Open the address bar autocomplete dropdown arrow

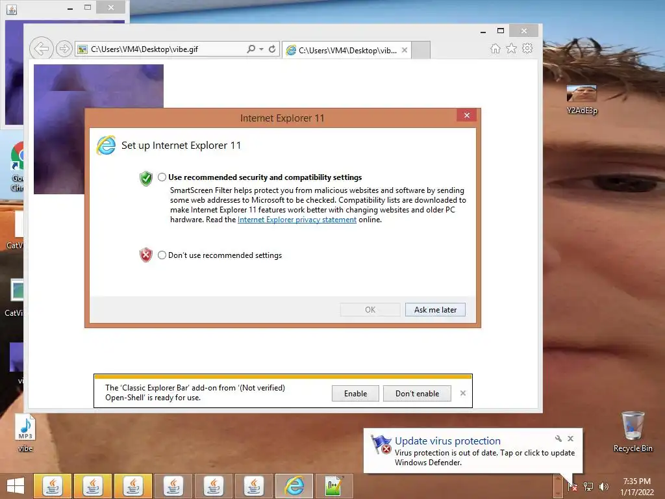point(261,49)
